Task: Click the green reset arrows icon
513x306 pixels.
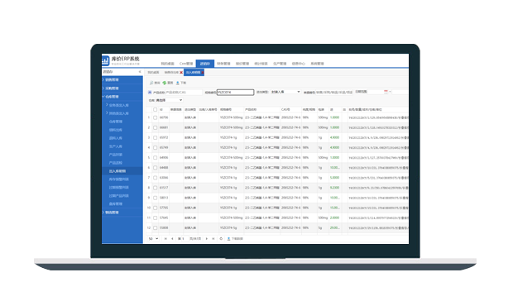Action: (x=164, y=83)
